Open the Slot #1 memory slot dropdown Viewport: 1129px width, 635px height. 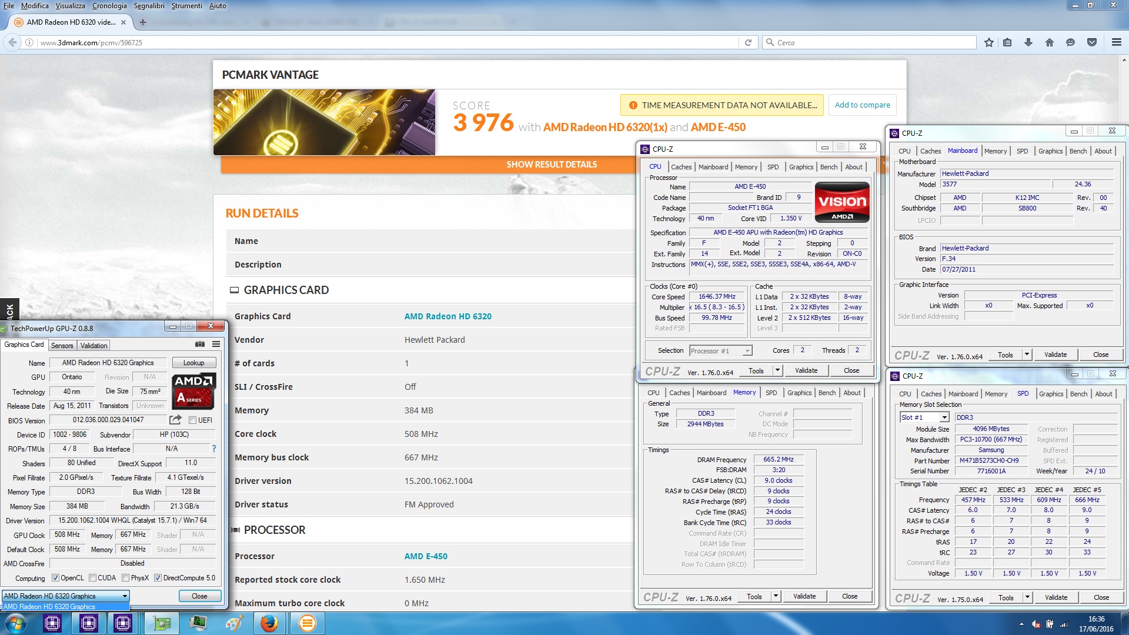[x=924, y=417]
